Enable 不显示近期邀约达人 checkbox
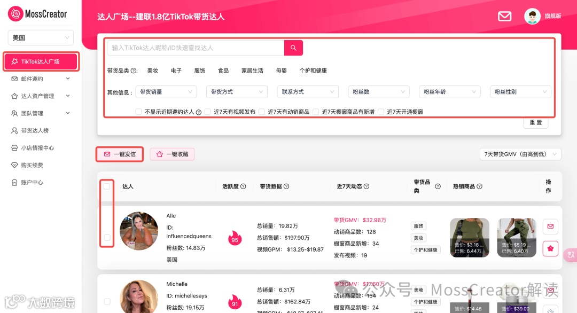The width and height of the screenshot is (577, 313). (x=138, y=112)
